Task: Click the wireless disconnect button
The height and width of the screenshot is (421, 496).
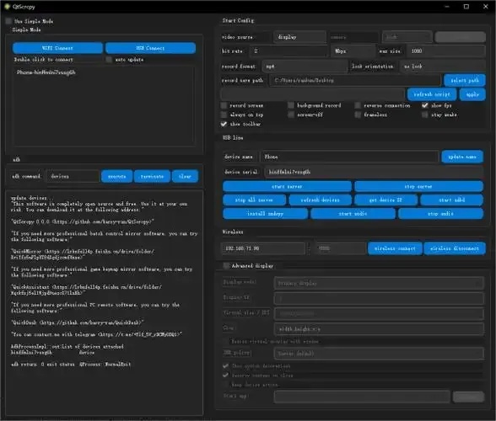Action: coord(455,248)
